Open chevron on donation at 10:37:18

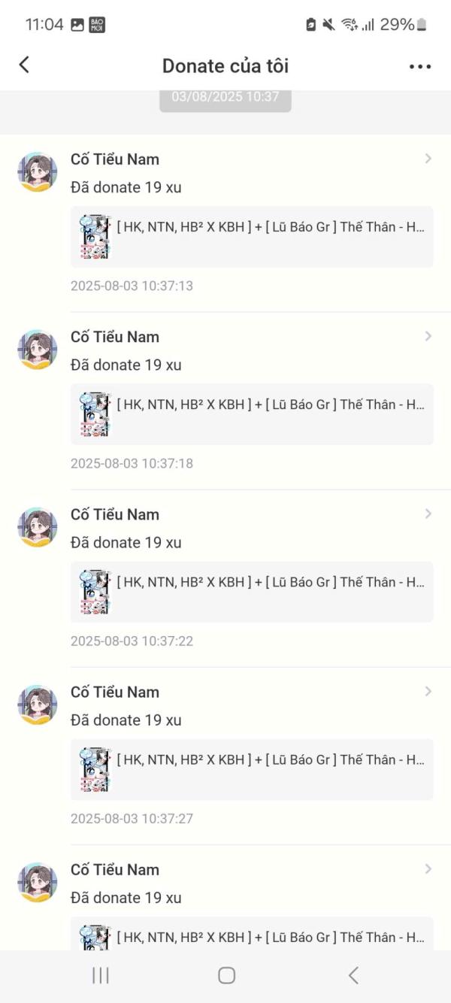click(428, 336)
